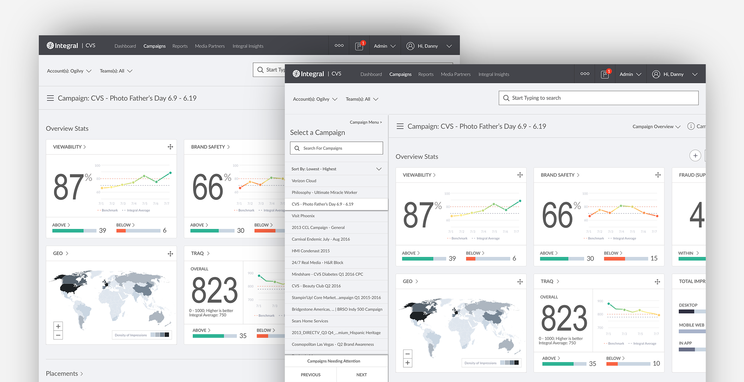
Task: Click move handle on back window GEO card
Action: [x=170, y=254]
